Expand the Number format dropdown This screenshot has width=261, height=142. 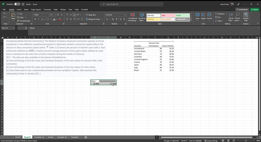124,15
